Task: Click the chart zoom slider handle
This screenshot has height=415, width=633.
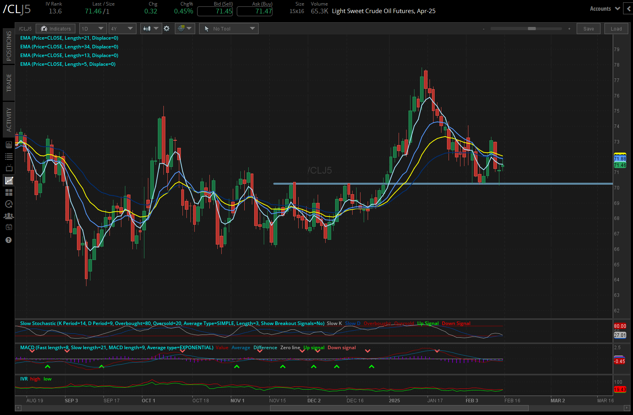Action: point(532,29)
